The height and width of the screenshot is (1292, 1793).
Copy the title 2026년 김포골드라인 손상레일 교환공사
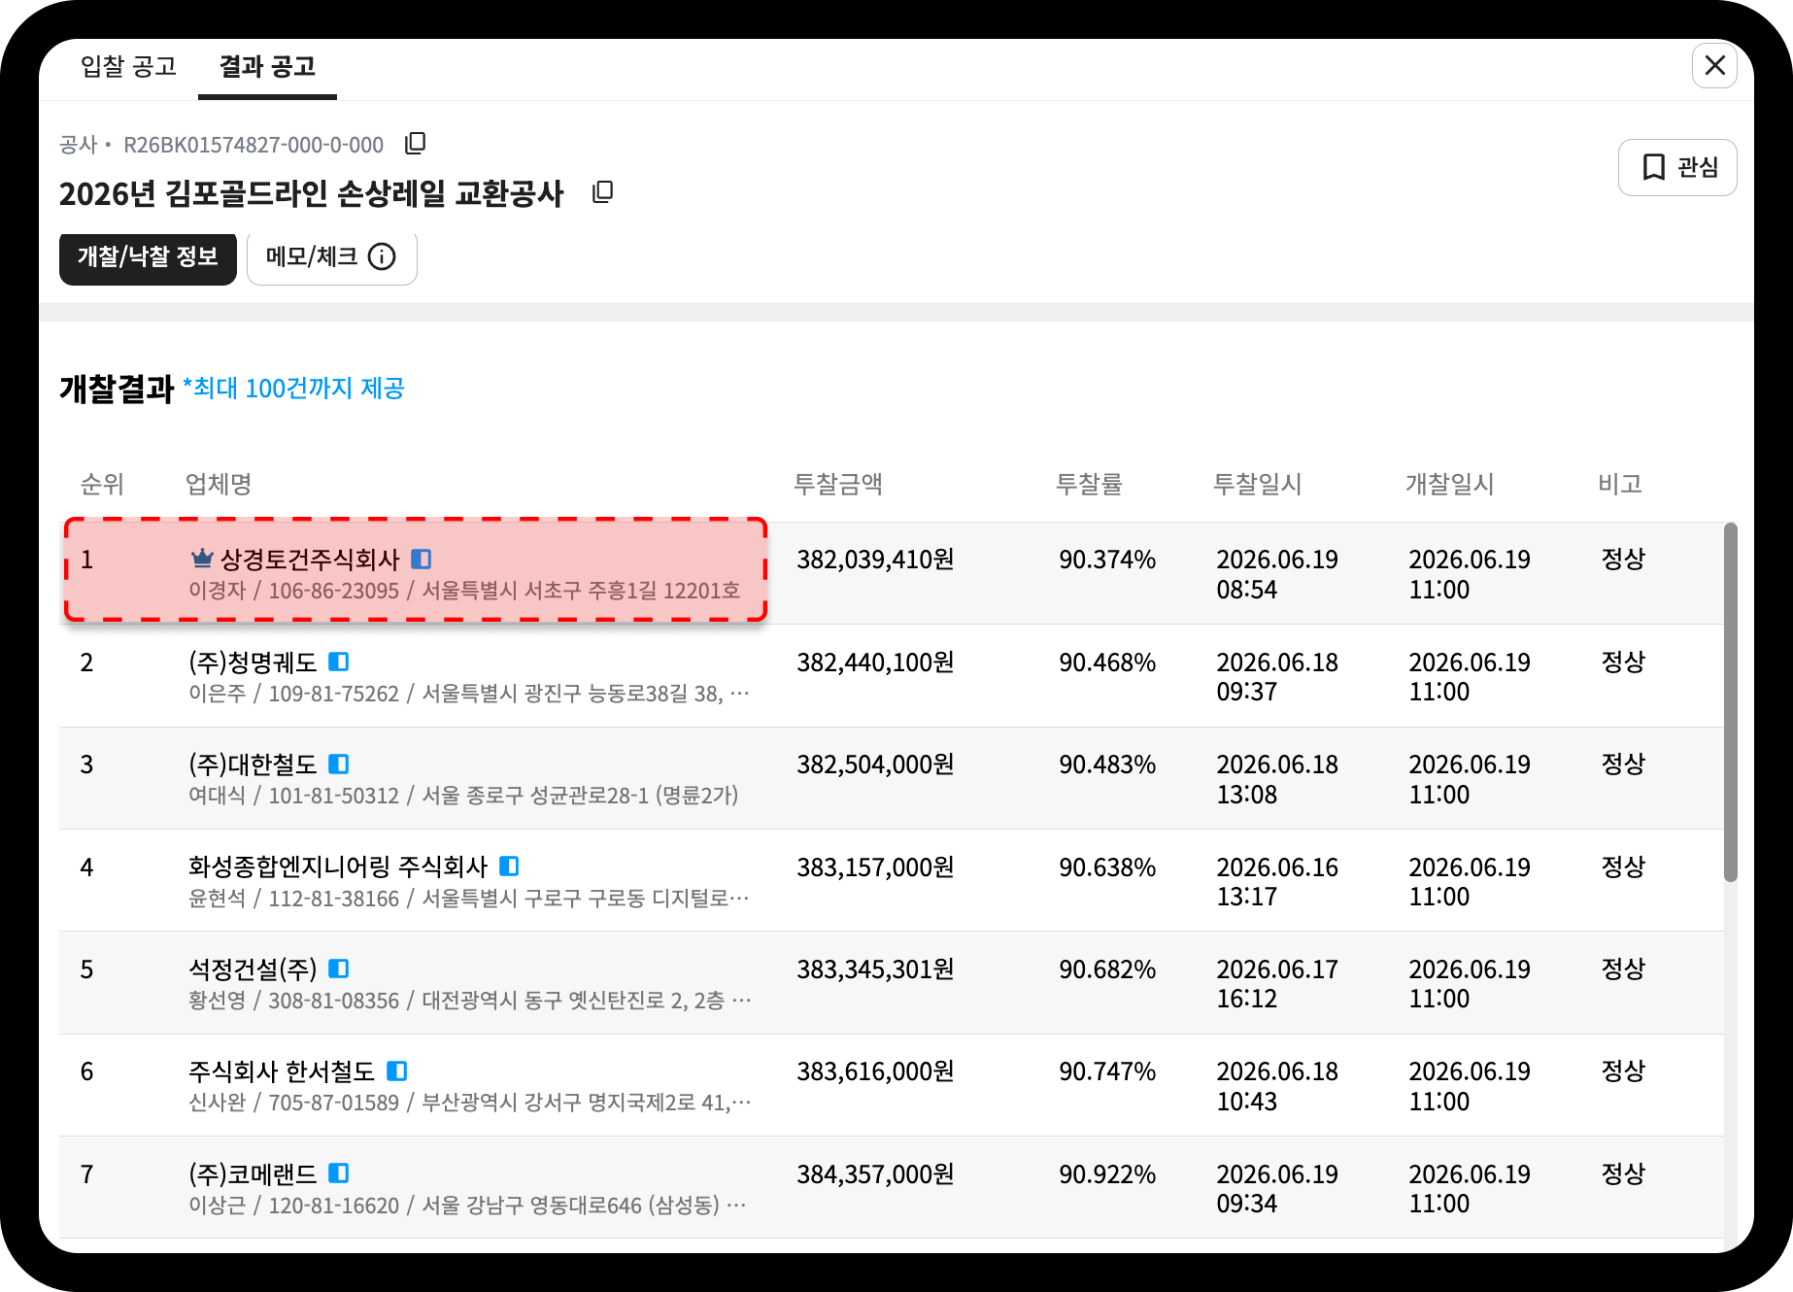point(603,192)
